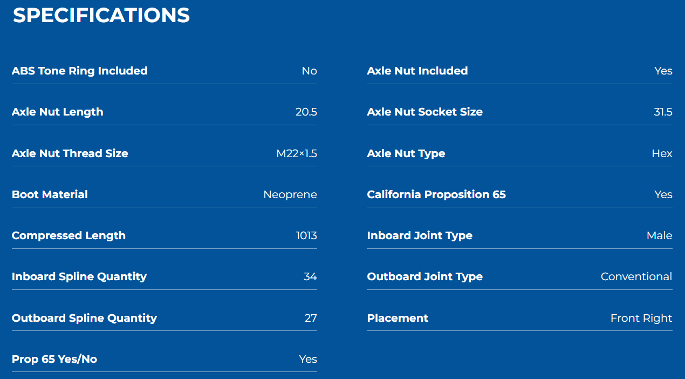Viewport: 685px width, 379px height.
Task: Click the Axle Nut Included label
Action: tap(417, 71)
